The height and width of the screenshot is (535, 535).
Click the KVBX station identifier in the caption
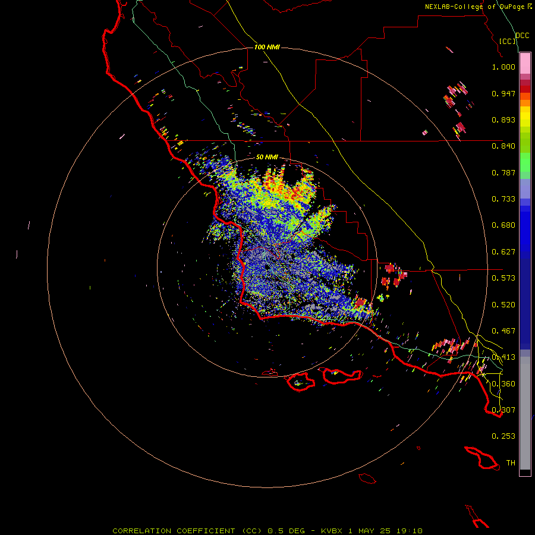333,531
